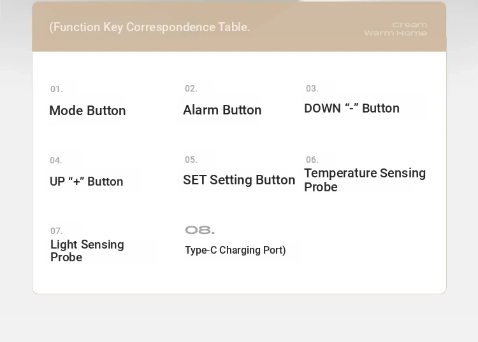Click the DOWN "-" Button label
The image size is (478, 342).
click(x=352, y=109)
